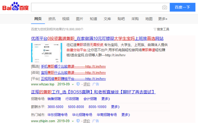Switch to the 视频 tab
Viewport: 198px width, 126px height.
[x=66, y=19]
